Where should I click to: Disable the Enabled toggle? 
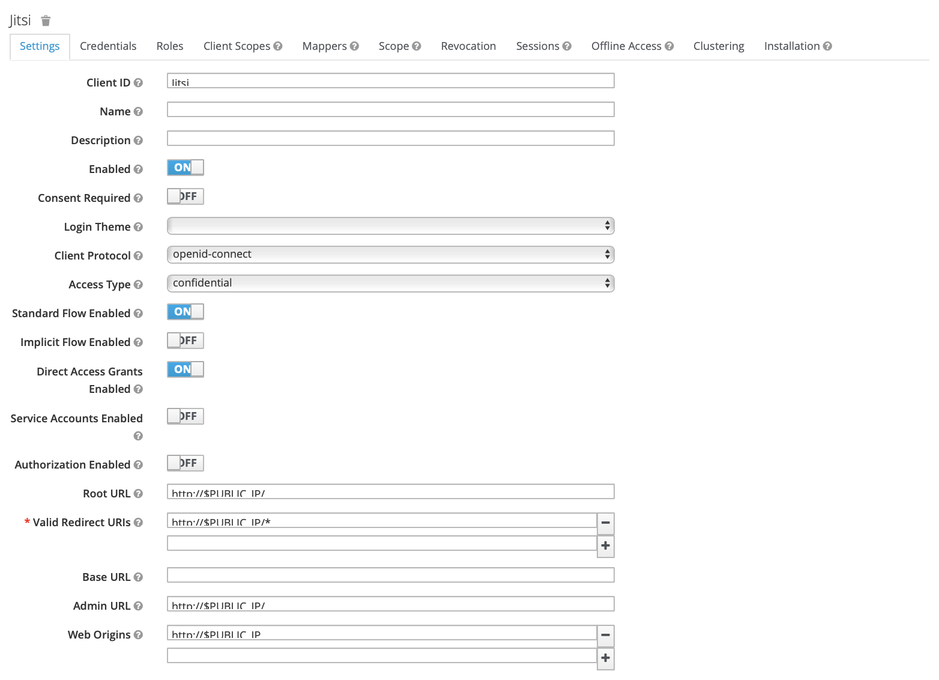(185, 167)
